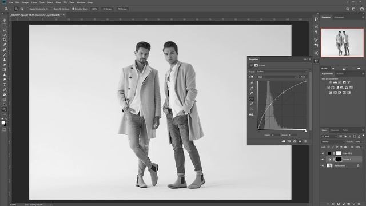Viewport: 366px width, 206px height.
Task: Reset Curves adjustment to defaults
Action: tap(295, 141)
